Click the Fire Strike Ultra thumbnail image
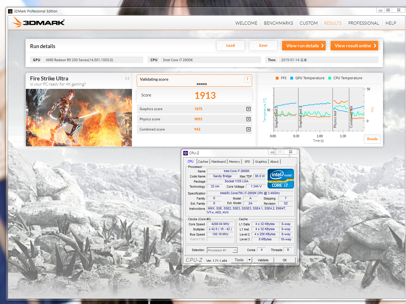The image size is (406, 304). 79,117
